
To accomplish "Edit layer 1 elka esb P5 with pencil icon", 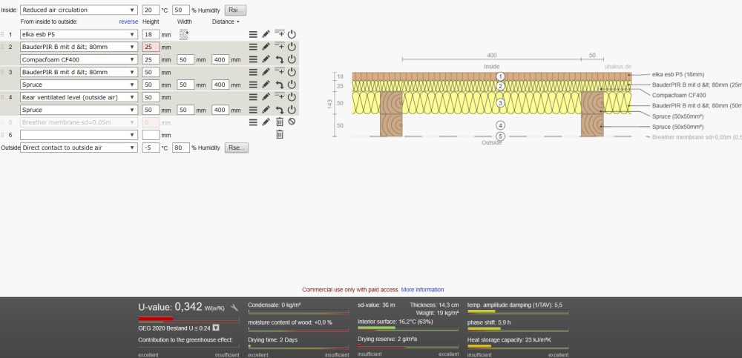I will (266, 35).
